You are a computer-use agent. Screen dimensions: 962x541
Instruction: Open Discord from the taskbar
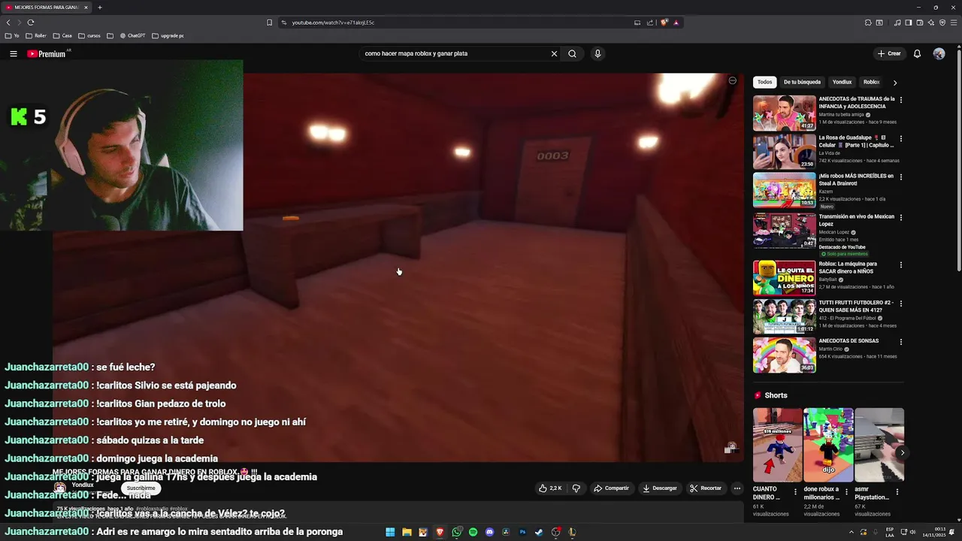pos(489,532)
